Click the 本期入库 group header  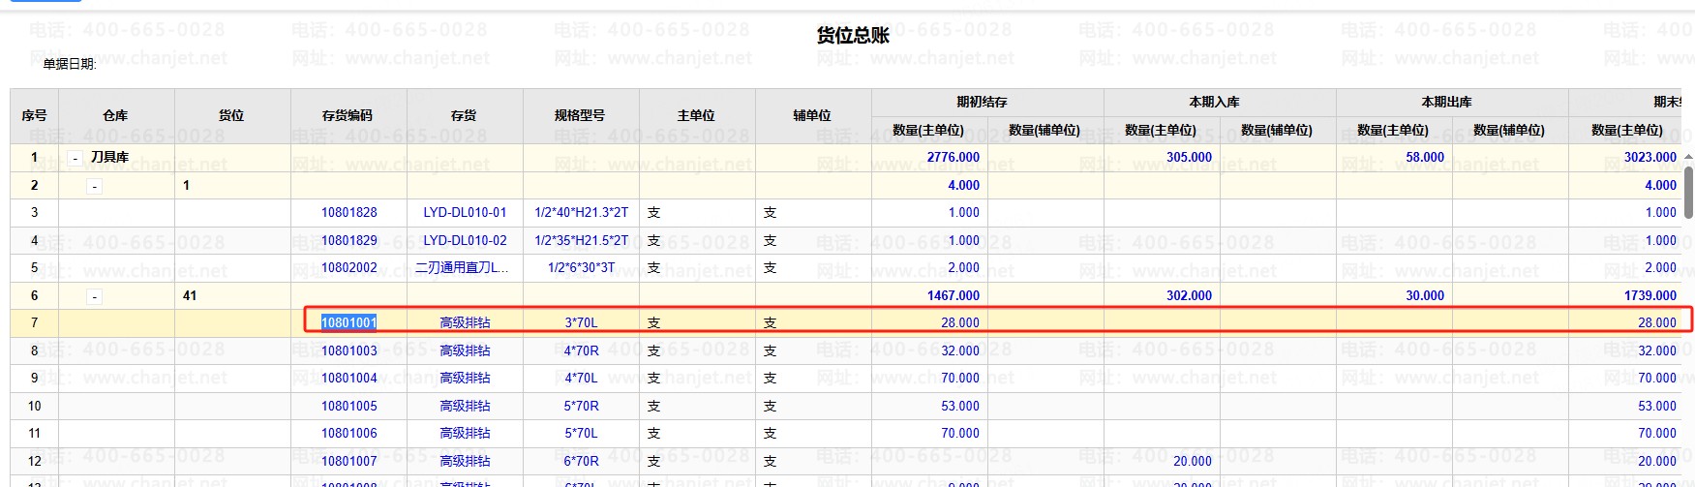[1214, 102]
